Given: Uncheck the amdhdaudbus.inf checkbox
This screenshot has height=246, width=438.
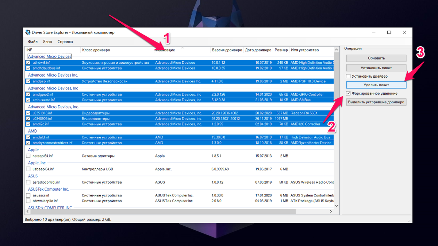Looking at the screenshot, I should (x=28, y=68).
